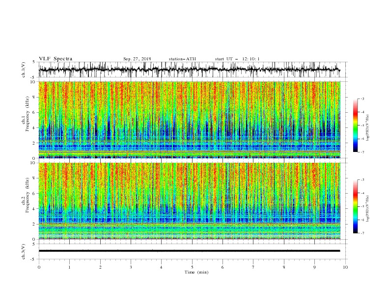Click the "VLF Spectra" plot title
The image size is (389, 300).
coord(56,59)
